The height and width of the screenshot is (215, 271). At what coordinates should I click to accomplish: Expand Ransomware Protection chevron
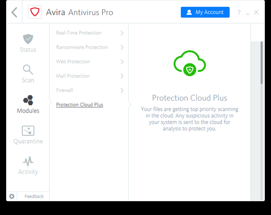122,48
